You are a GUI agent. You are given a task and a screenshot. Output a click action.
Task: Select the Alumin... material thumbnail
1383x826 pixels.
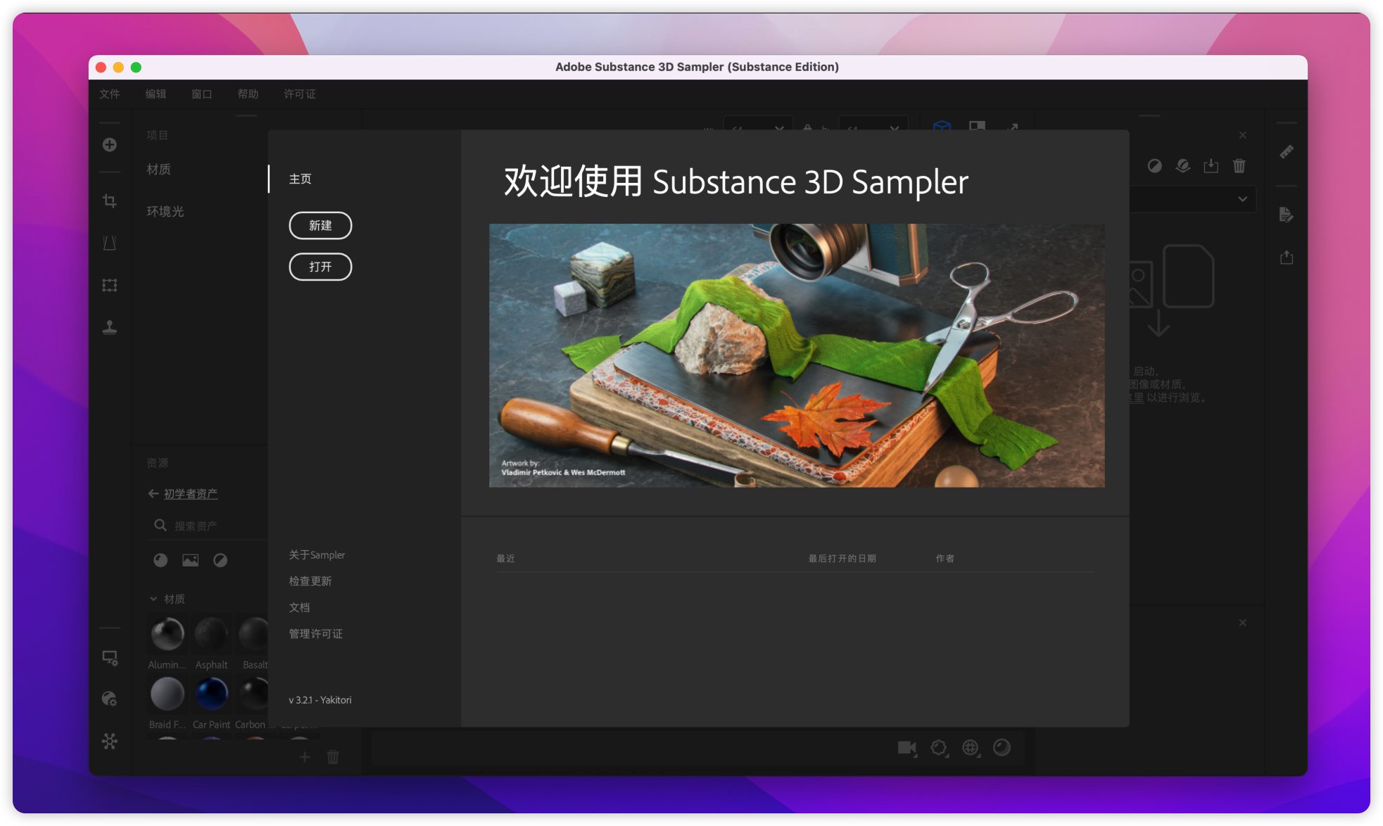pyautogui.click(x=168, y=633)
